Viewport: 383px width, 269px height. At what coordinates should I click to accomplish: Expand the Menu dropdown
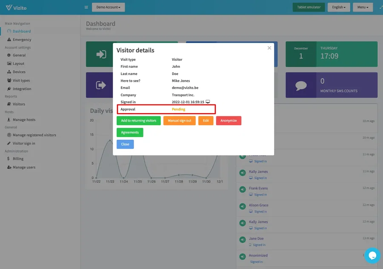363,7
